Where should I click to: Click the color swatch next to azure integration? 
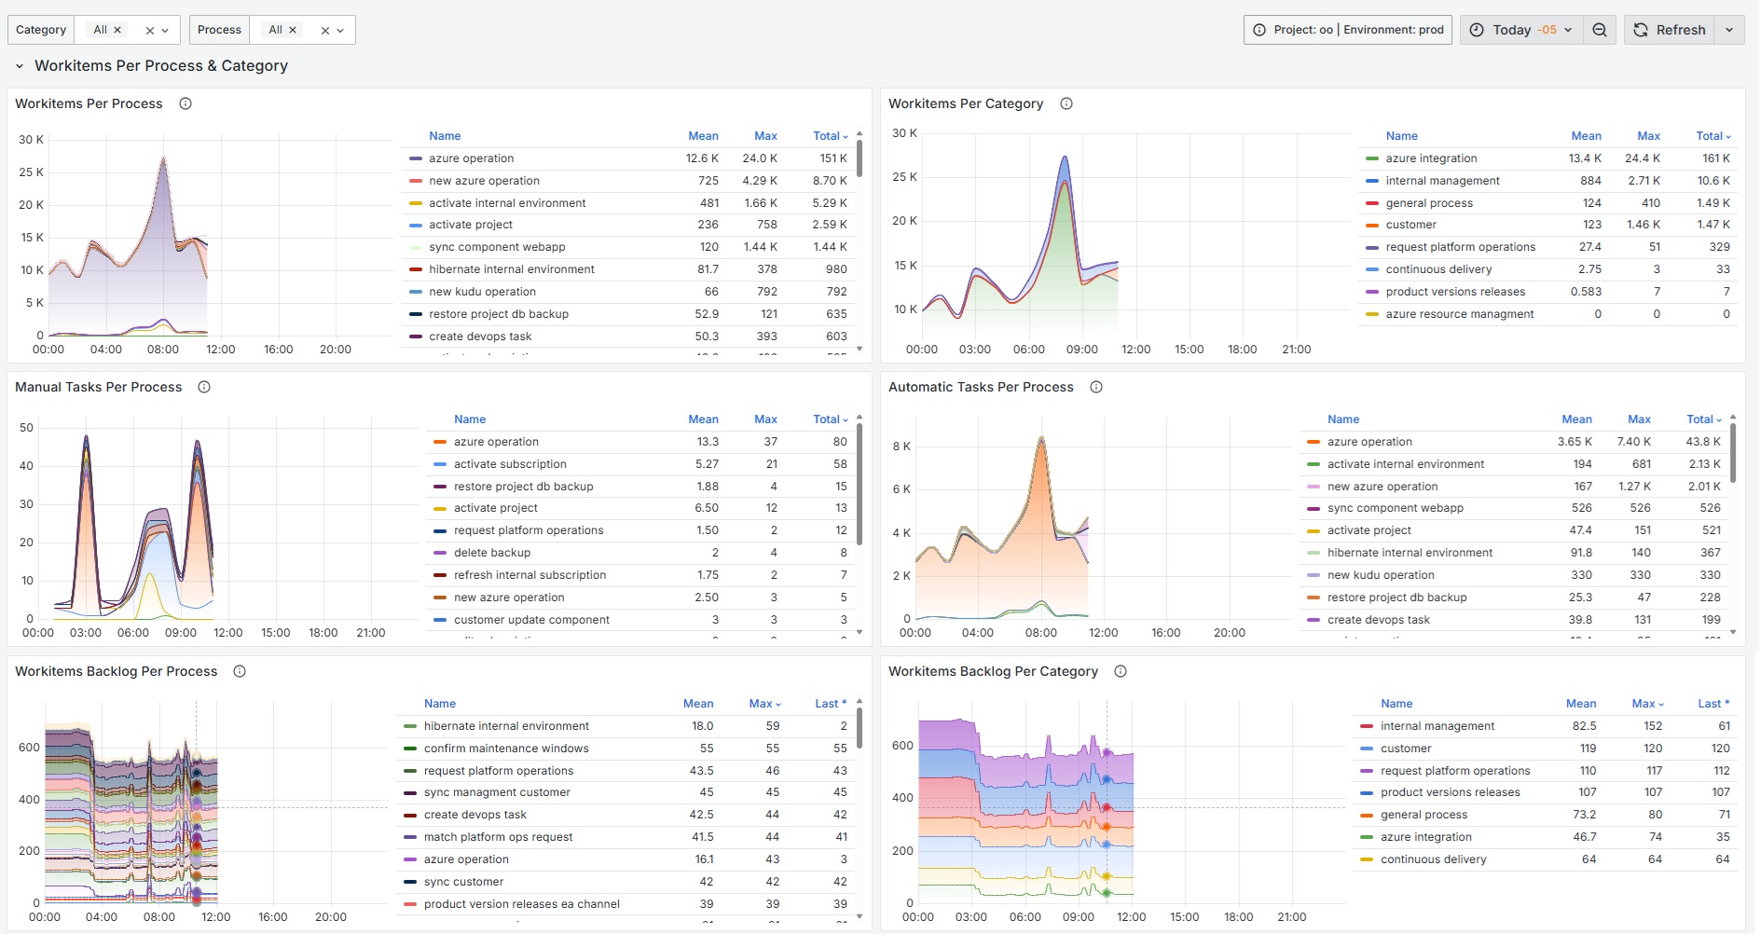click(x=1371, y=158)
